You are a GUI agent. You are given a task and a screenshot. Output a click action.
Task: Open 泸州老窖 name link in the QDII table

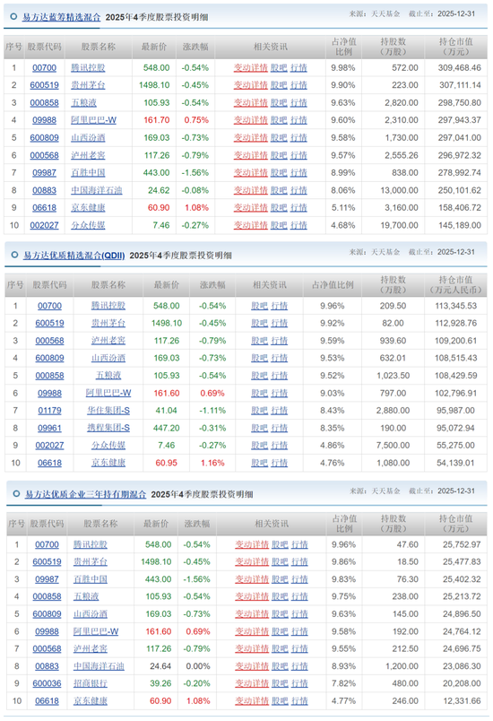pos(108,341)
